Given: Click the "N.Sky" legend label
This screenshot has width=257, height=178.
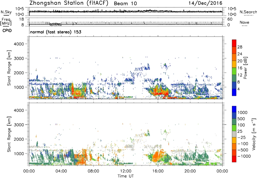Looking at the screenshot, I should point(6,12).
